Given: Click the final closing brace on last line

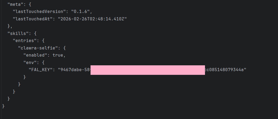Looking at the screenshot, I should (x=3, y=106).
